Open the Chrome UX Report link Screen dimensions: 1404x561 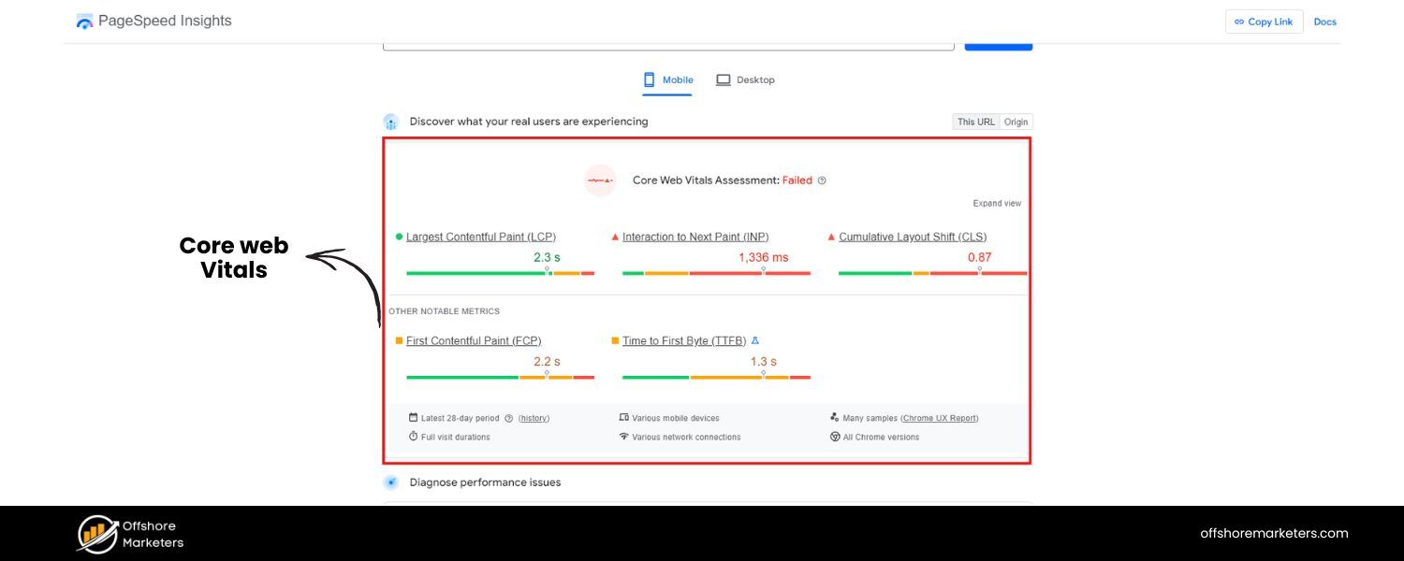(x=940, y=418)
